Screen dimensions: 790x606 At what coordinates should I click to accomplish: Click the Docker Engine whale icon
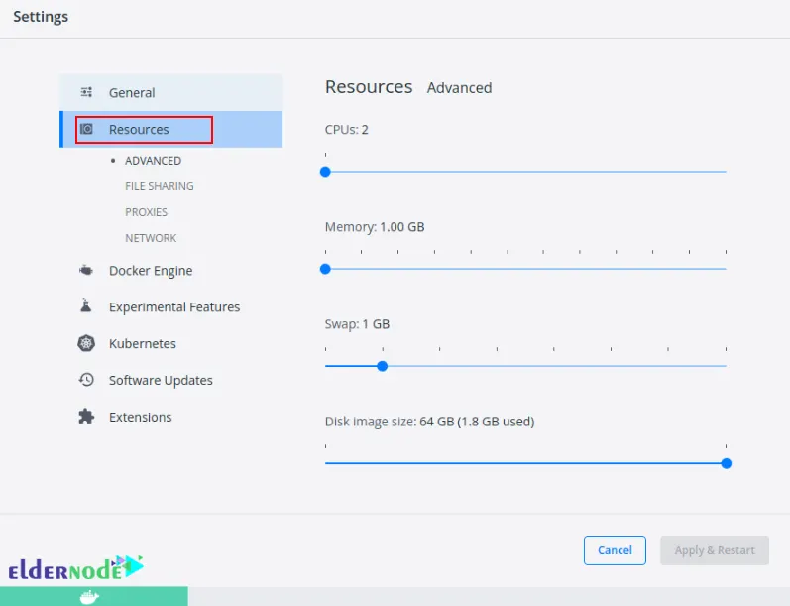[x=86, y=270]
